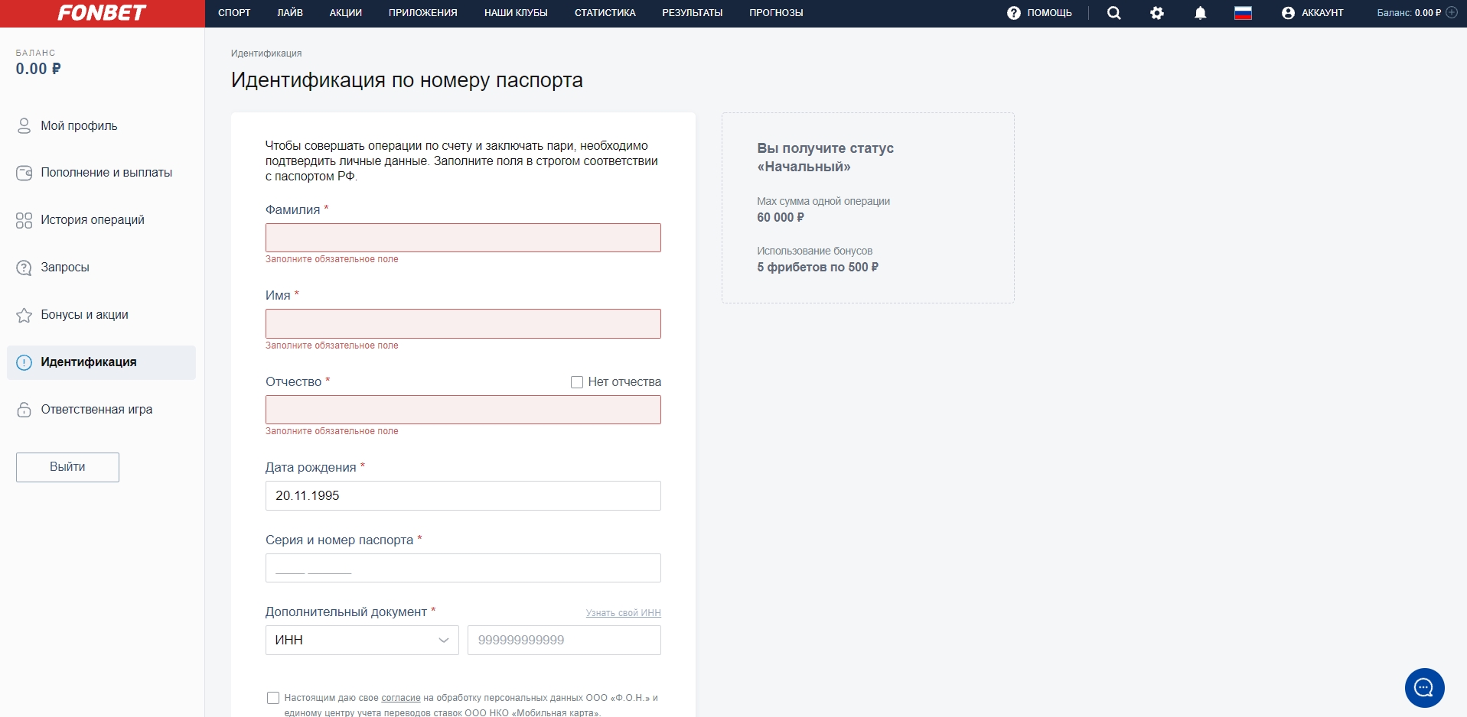Click the "60 000 ₽" max sum value
This screenshot has width=1467, height=717.
point(781,218)
